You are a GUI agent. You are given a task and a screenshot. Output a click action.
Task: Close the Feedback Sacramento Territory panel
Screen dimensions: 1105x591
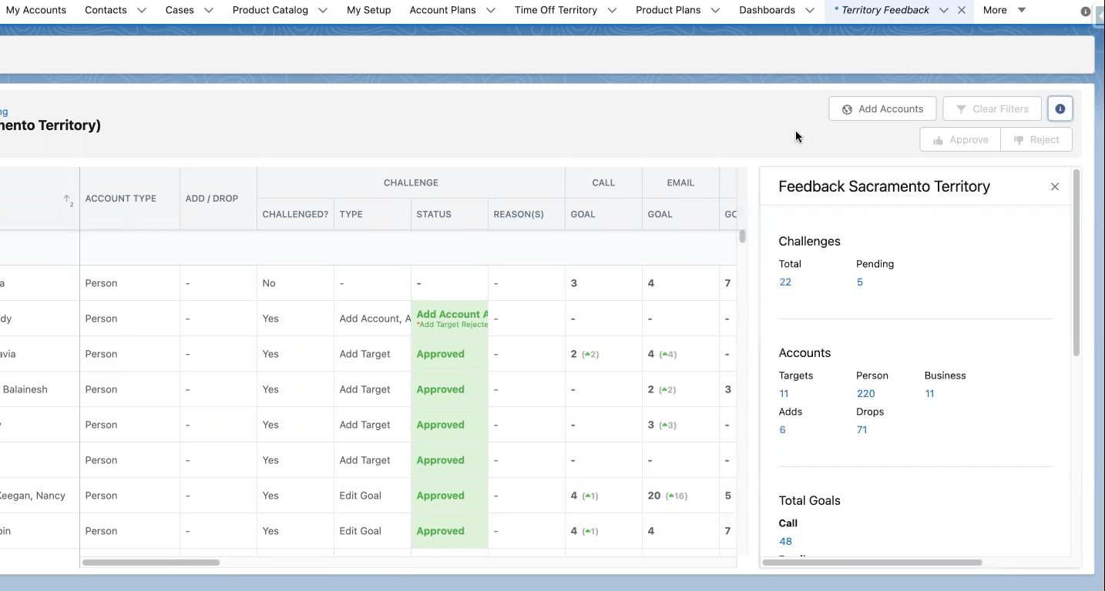point(1055,187)
